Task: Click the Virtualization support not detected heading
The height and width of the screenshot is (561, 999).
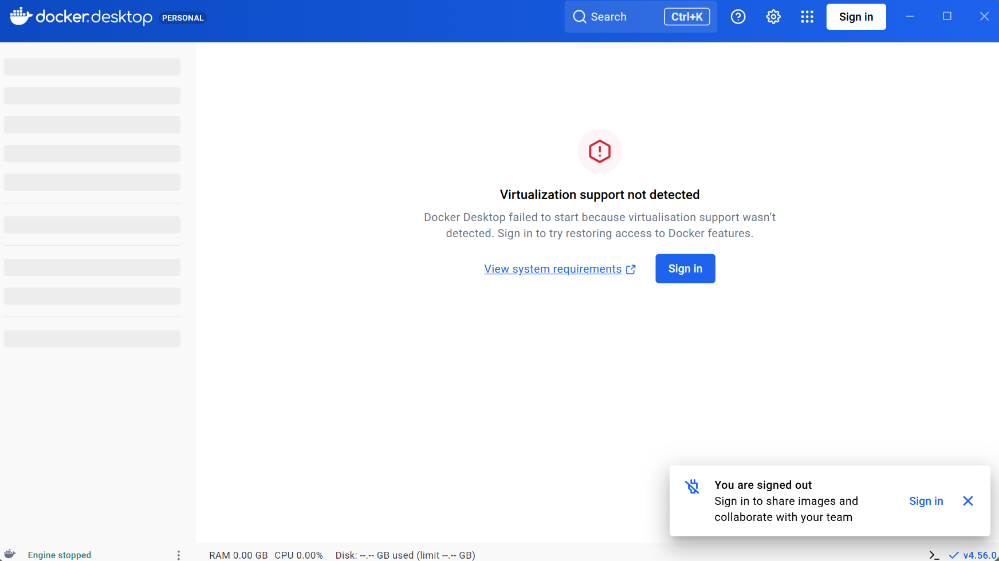Action: click(x=600, y=195)
